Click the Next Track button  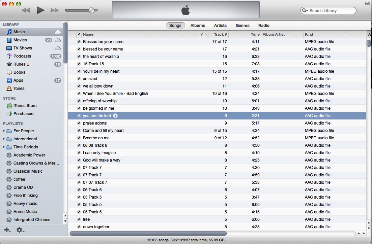pyautogui.click(x=55, y=10)
